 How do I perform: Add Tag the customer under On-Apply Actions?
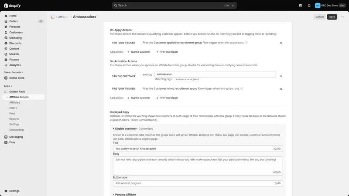(x=139, y=52)
